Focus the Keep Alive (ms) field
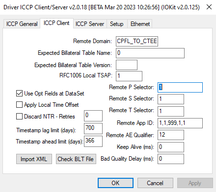This screenshot has width=216, height=192. point(171,147)
